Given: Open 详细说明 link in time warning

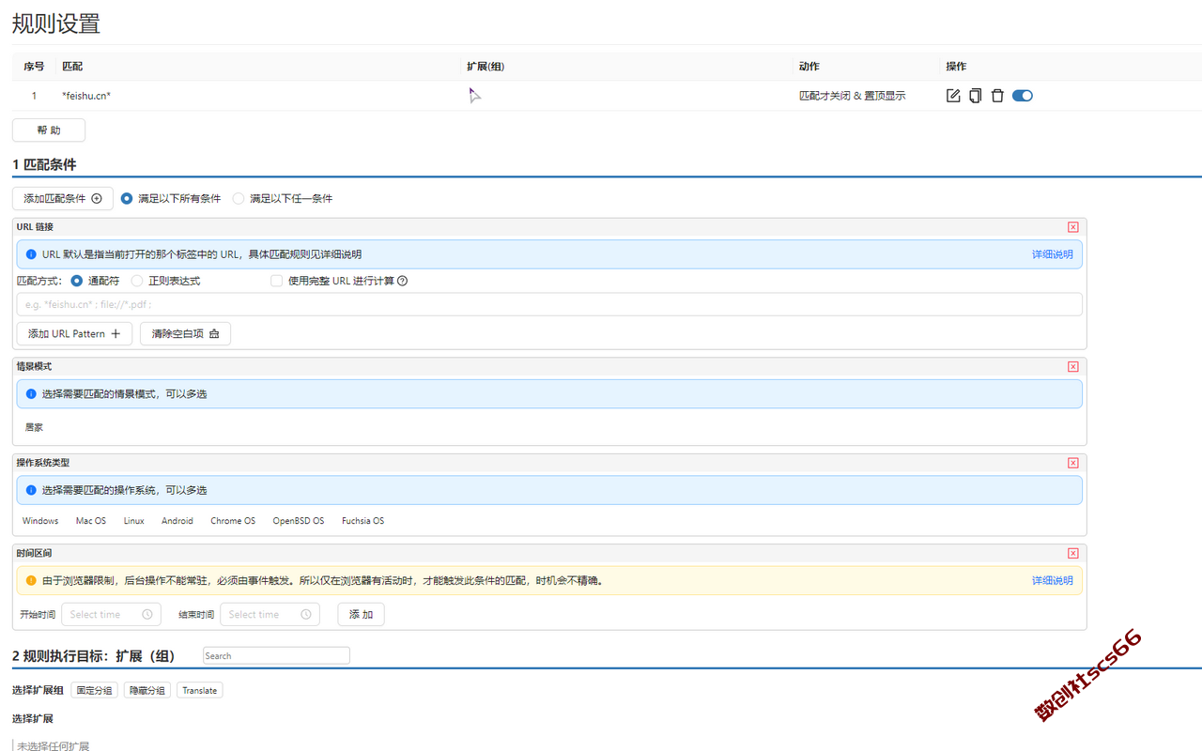Looking at the screenshot, I should point(1052,580).
